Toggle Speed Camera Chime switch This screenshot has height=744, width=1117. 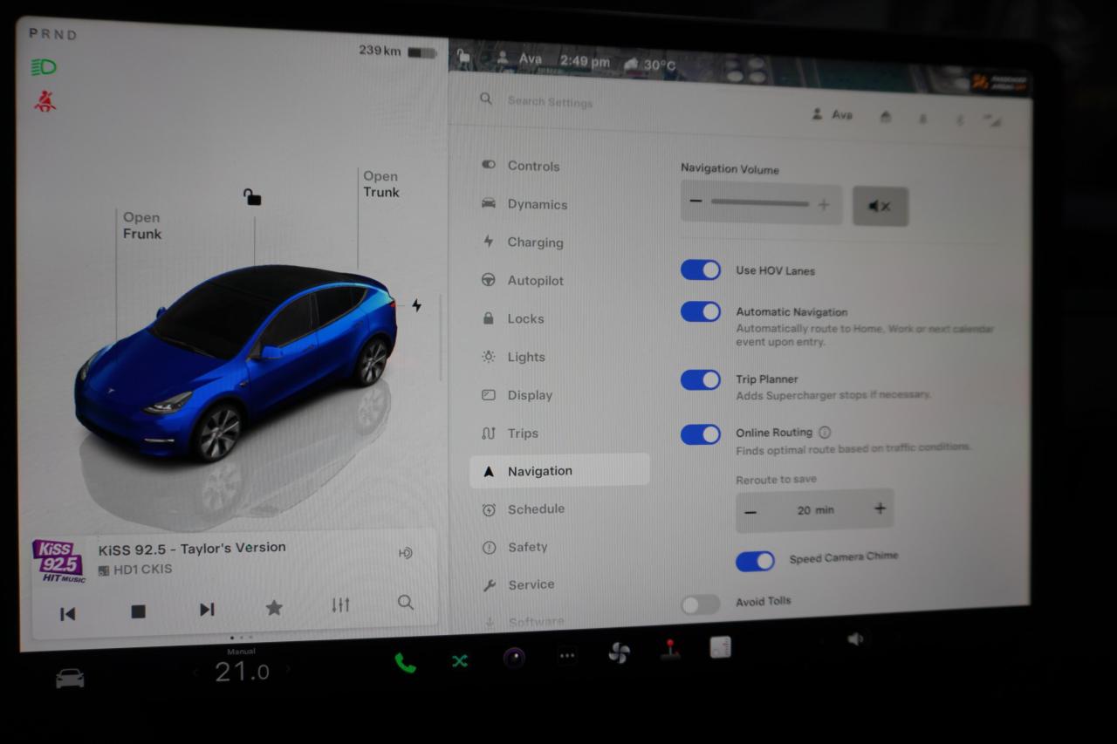tap(755, 561)
